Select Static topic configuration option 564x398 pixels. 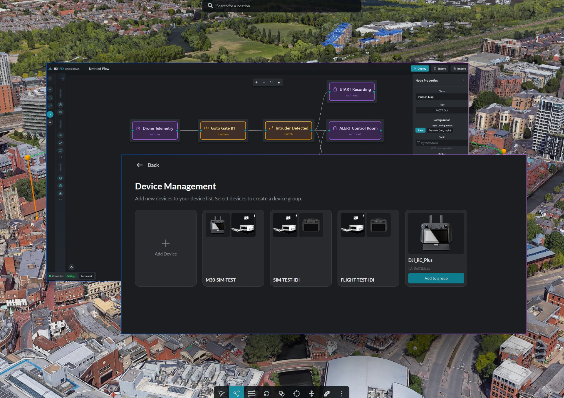[x=420, y=130]
